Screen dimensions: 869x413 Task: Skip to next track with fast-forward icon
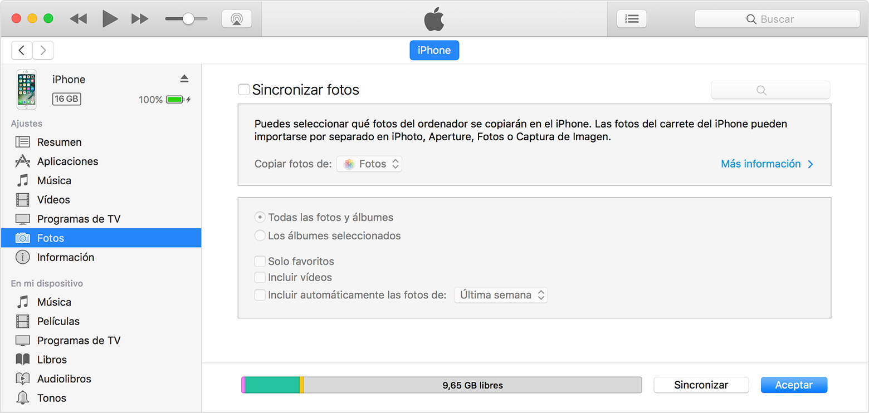tap(140, 19)
